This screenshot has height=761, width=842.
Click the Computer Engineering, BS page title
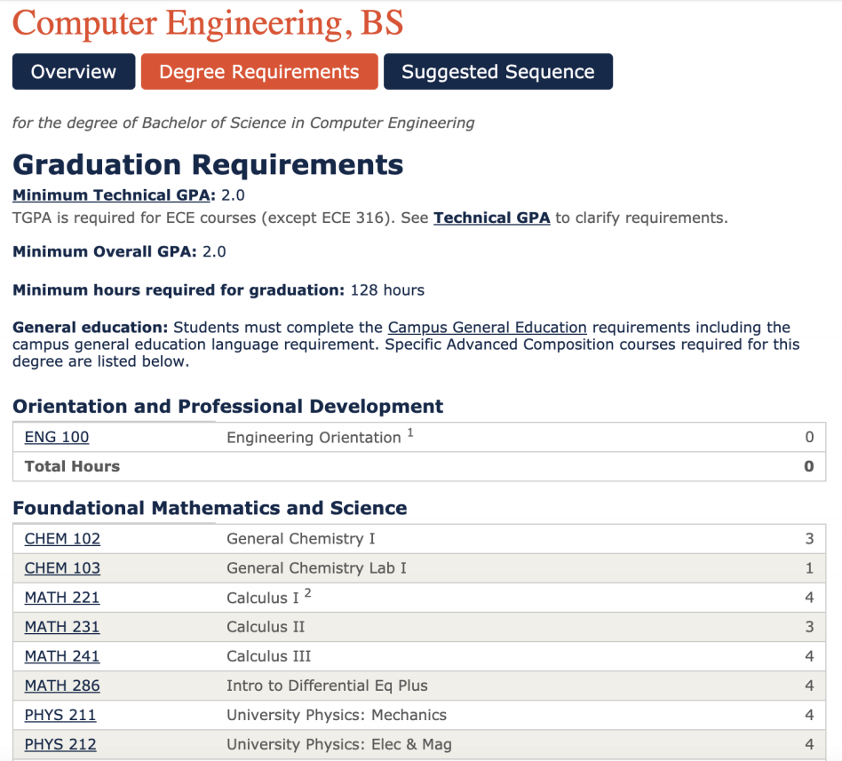pyautogui.click(x=207, y=24)
